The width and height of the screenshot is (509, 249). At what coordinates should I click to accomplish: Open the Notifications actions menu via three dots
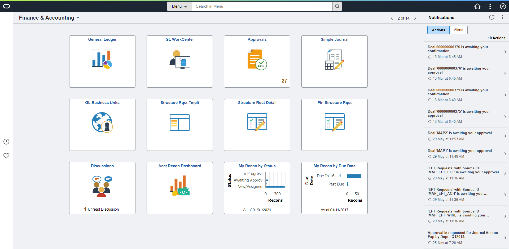coord(503,17)
